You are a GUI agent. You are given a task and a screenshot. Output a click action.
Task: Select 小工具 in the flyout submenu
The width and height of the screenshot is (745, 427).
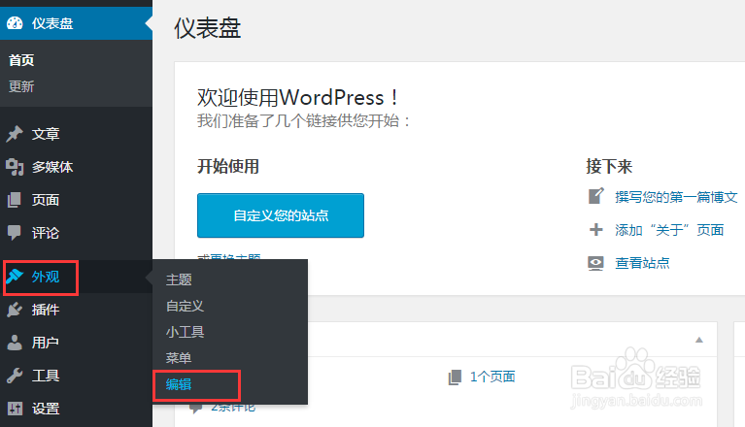pos(185,332)
